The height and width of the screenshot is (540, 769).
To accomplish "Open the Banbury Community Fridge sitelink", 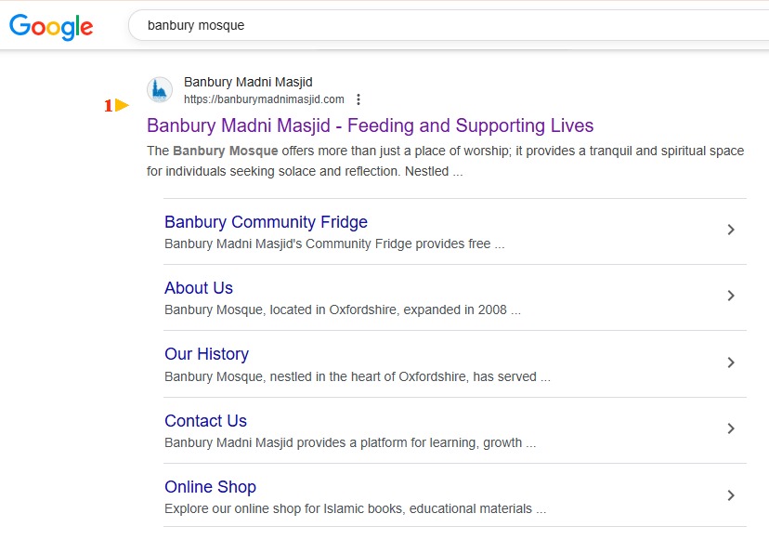I will (266, 222).
